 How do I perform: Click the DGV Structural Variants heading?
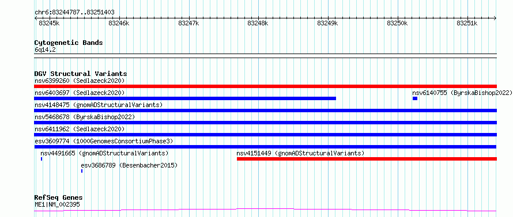tap(81, 74)
